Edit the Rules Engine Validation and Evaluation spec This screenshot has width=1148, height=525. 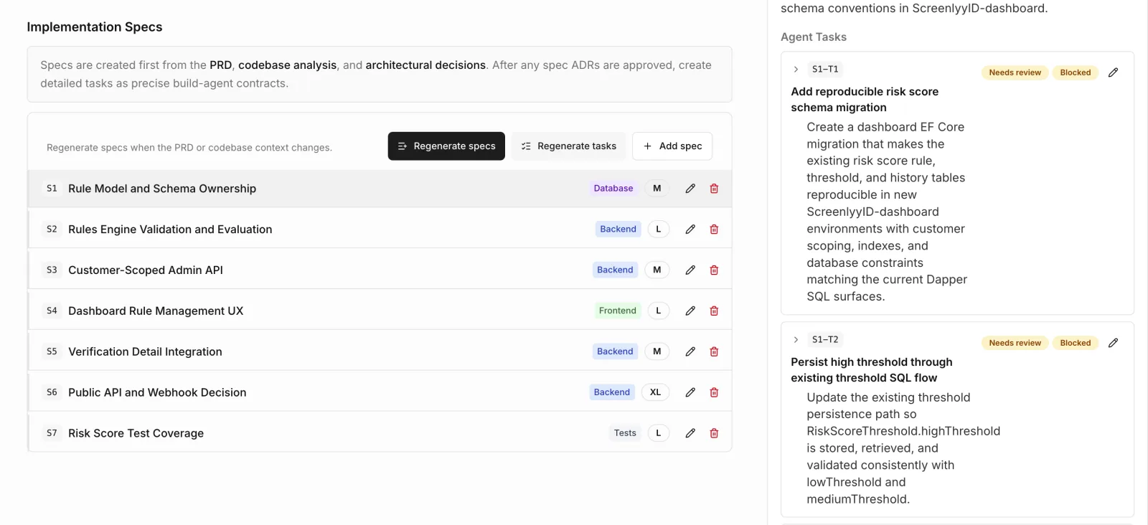tap(690, 230)
